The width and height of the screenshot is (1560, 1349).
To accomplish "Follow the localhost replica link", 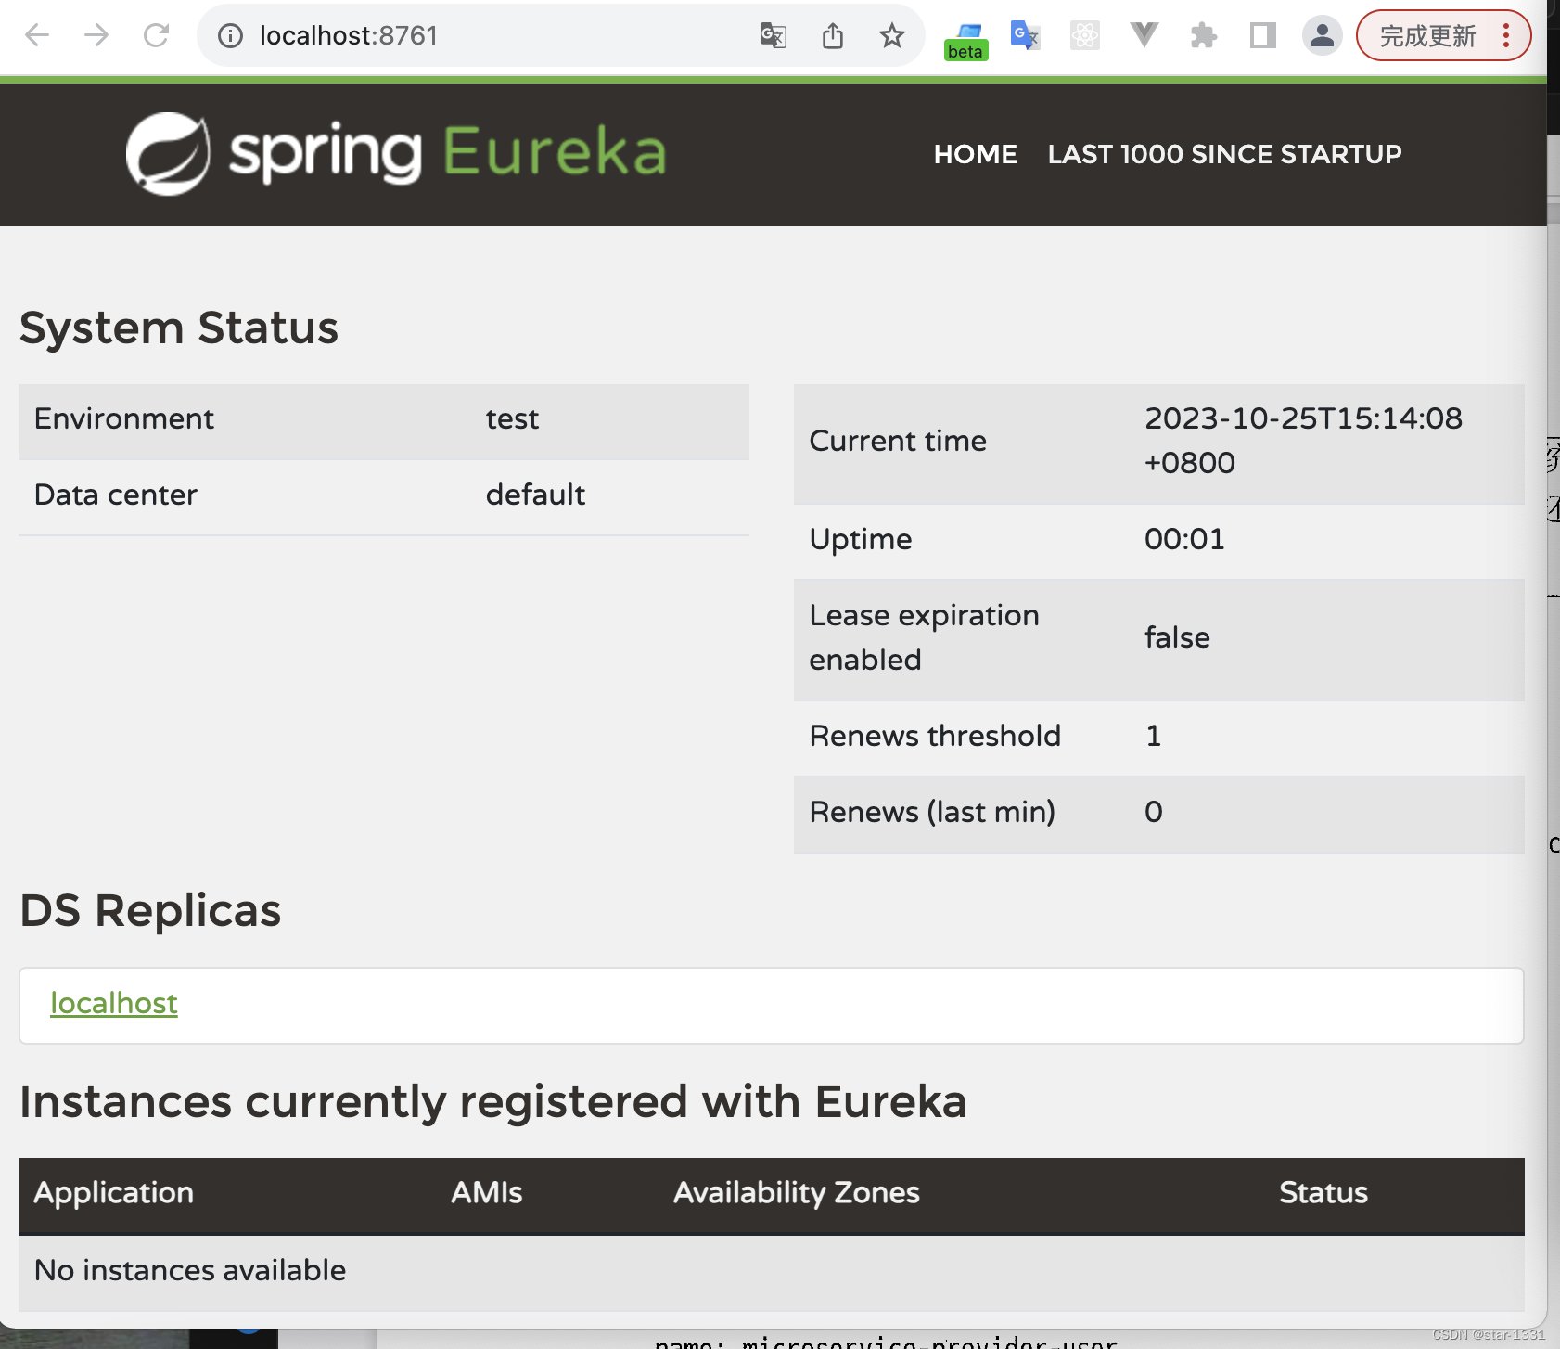I will coord(114,1004).
